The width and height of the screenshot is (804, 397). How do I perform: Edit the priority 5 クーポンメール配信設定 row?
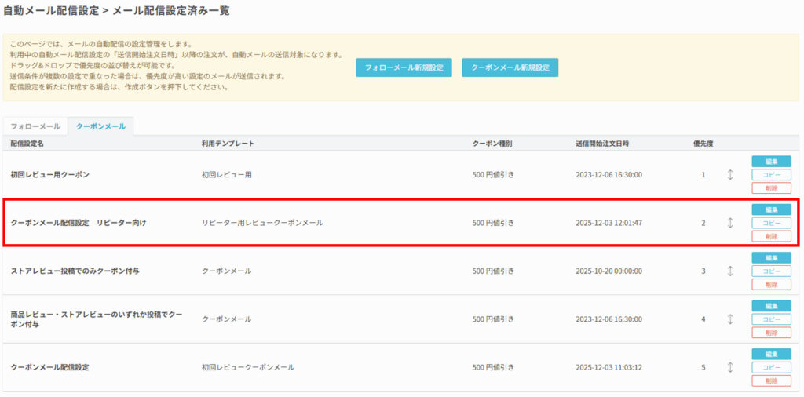pyautogui.click(x=771, y=354)
